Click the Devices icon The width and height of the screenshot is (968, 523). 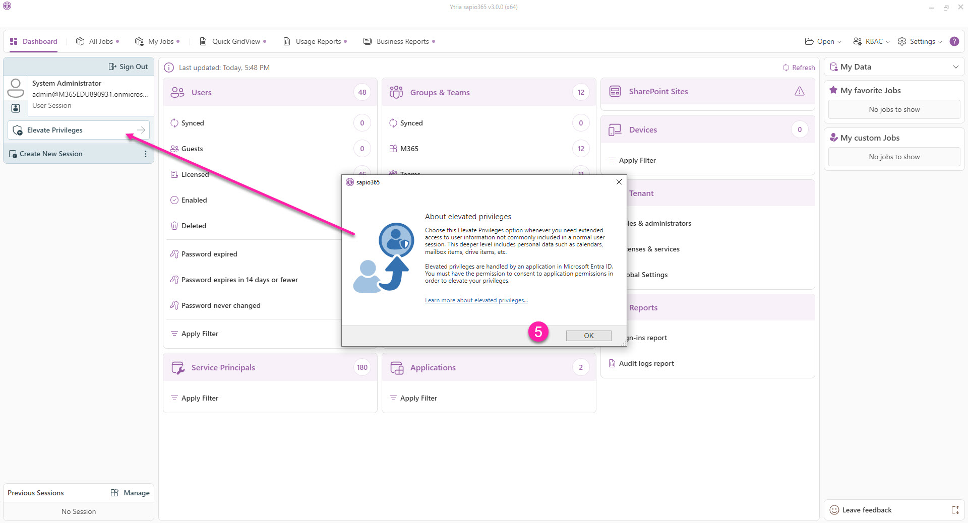click(615, 130)
